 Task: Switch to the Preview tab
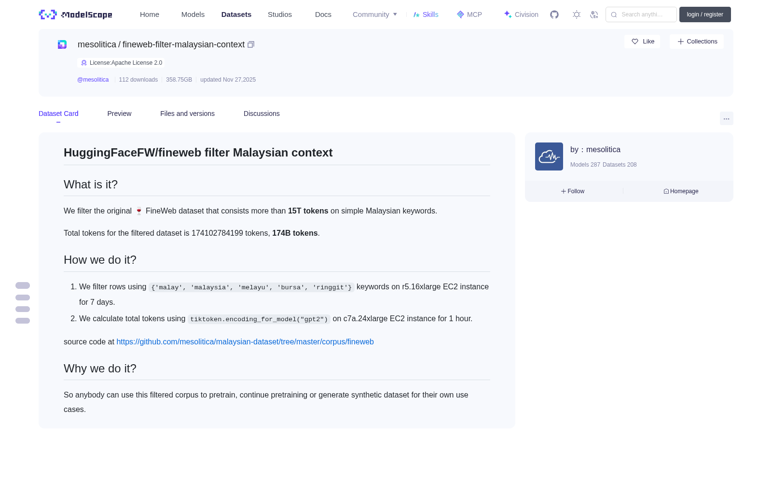tap(119, 114)
